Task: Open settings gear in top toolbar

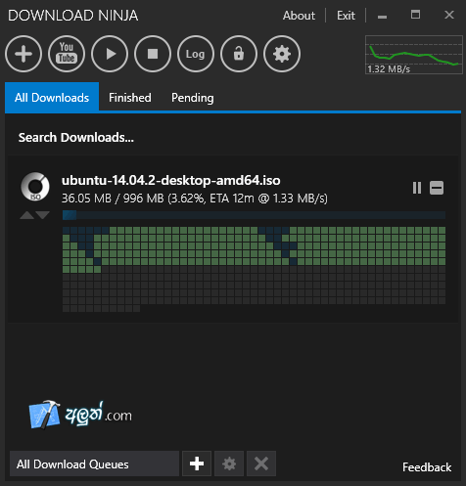Action: click(x=282, y=54)
